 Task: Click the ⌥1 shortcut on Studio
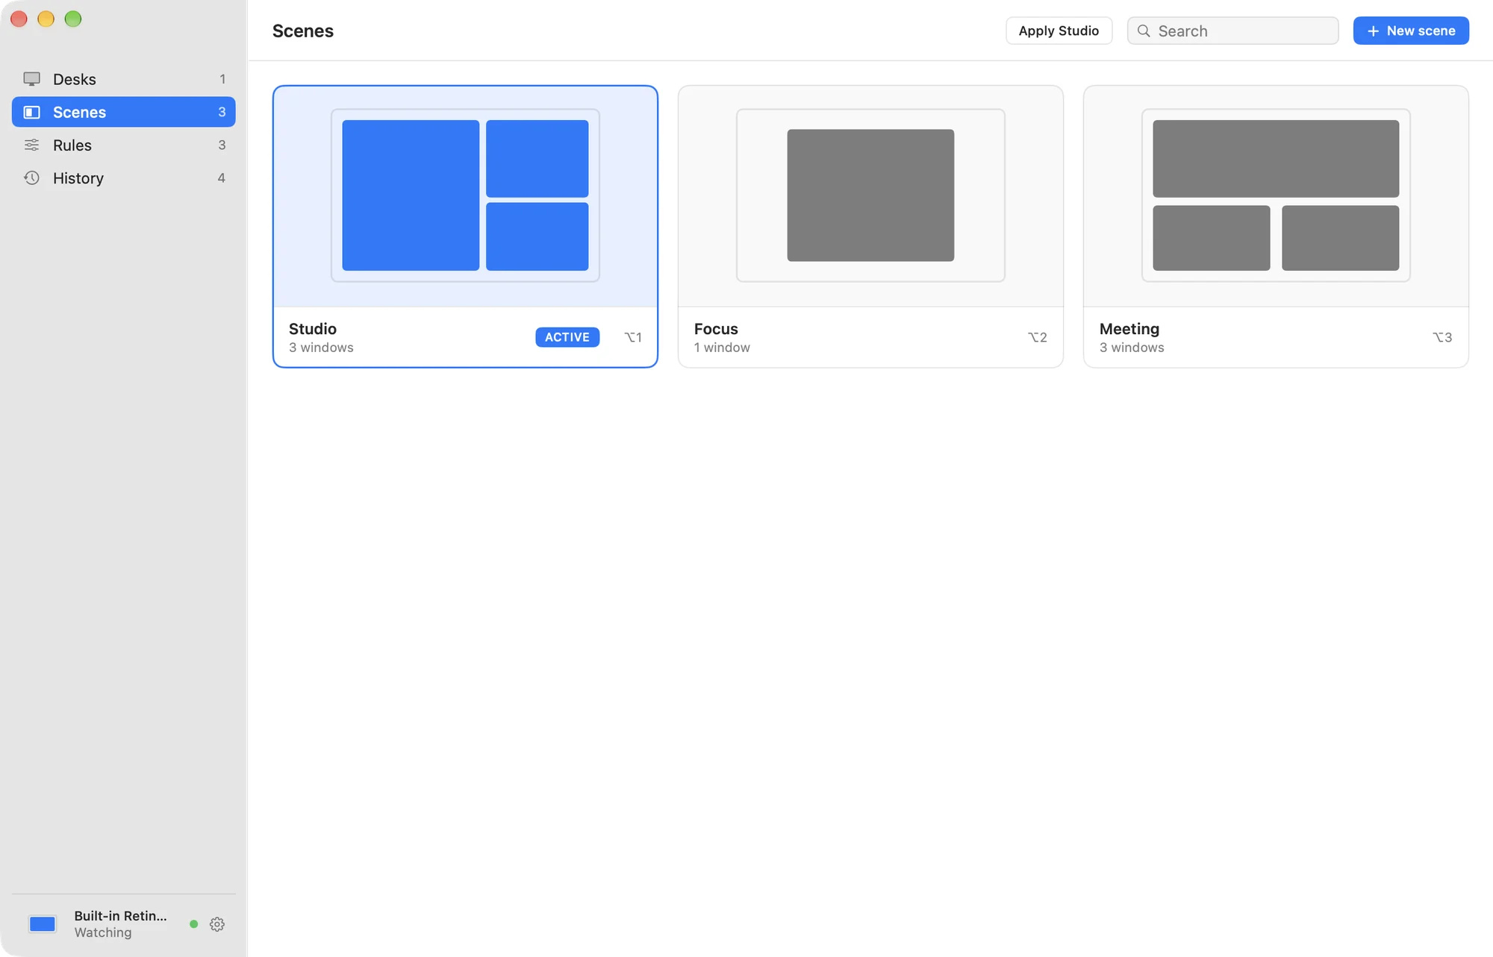[632, 337]
